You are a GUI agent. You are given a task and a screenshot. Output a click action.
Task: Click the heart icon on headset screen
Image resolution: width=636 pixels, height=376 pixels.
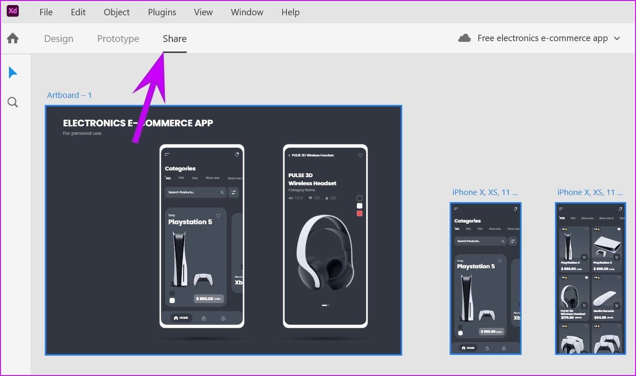point(360,155)
